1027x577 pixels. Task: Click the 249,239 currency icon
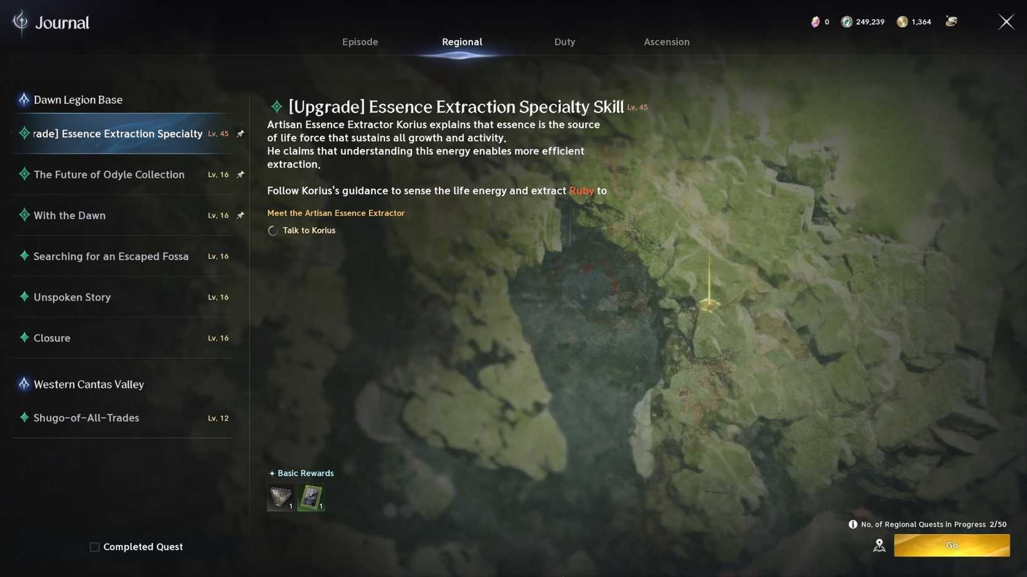[846, 22]
